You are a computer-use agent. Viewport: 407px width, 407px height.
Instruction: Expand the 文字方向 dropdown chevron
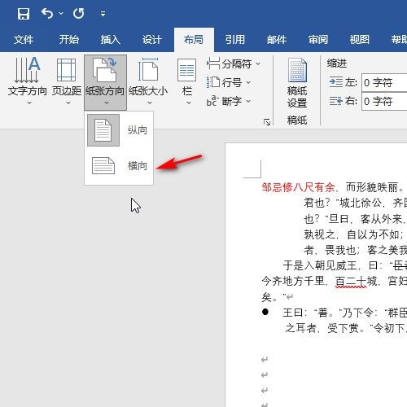29,103
